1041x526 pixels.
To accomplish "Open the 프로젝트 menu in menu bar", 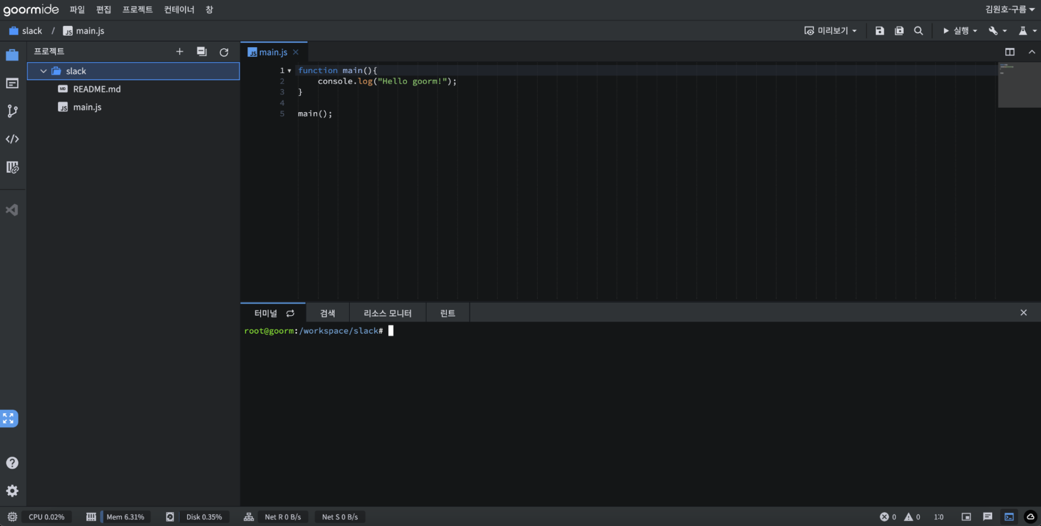I will click(x=137, y=10).
